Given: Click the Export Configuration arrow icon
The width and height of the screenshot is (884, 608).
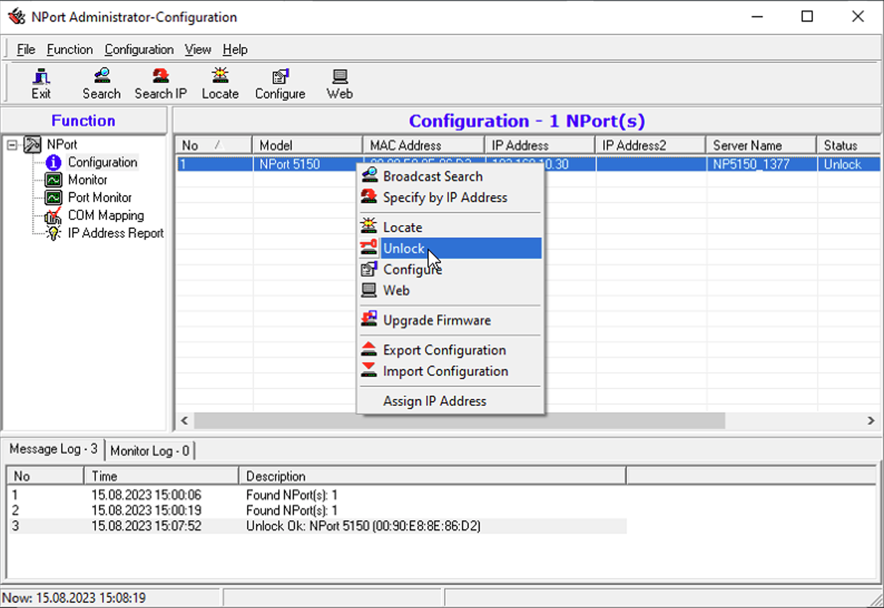Looking at the screenshot, I should [369, 350].
